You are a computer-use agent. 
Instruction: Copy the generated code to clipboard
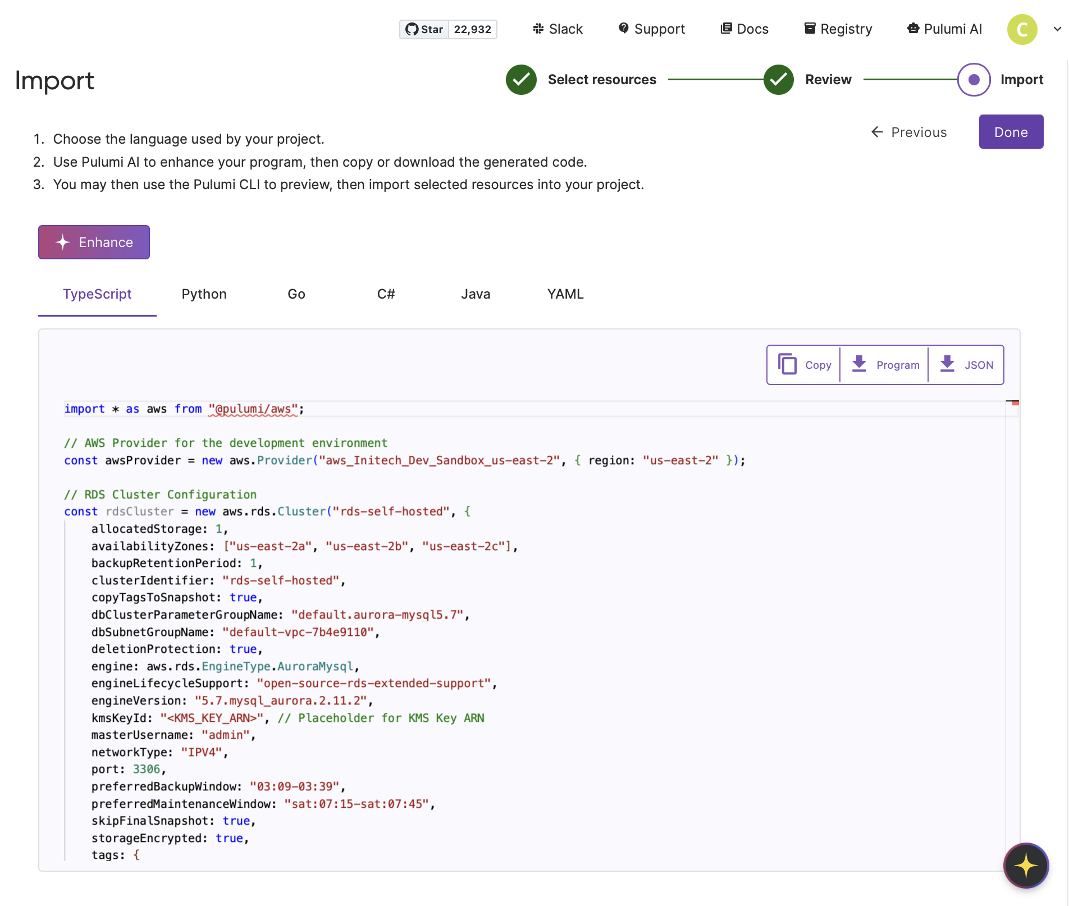tap(804, 365)
